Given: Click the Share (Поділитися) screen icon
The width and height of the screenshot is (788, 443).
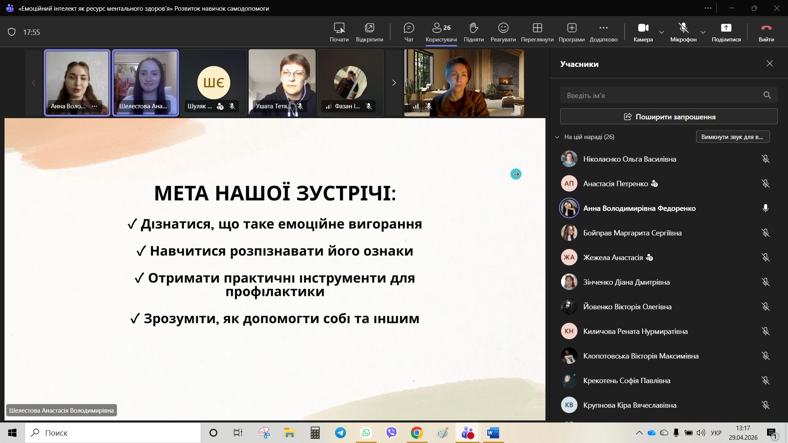Looking at the screenshot, I should [x=726, y=32].
